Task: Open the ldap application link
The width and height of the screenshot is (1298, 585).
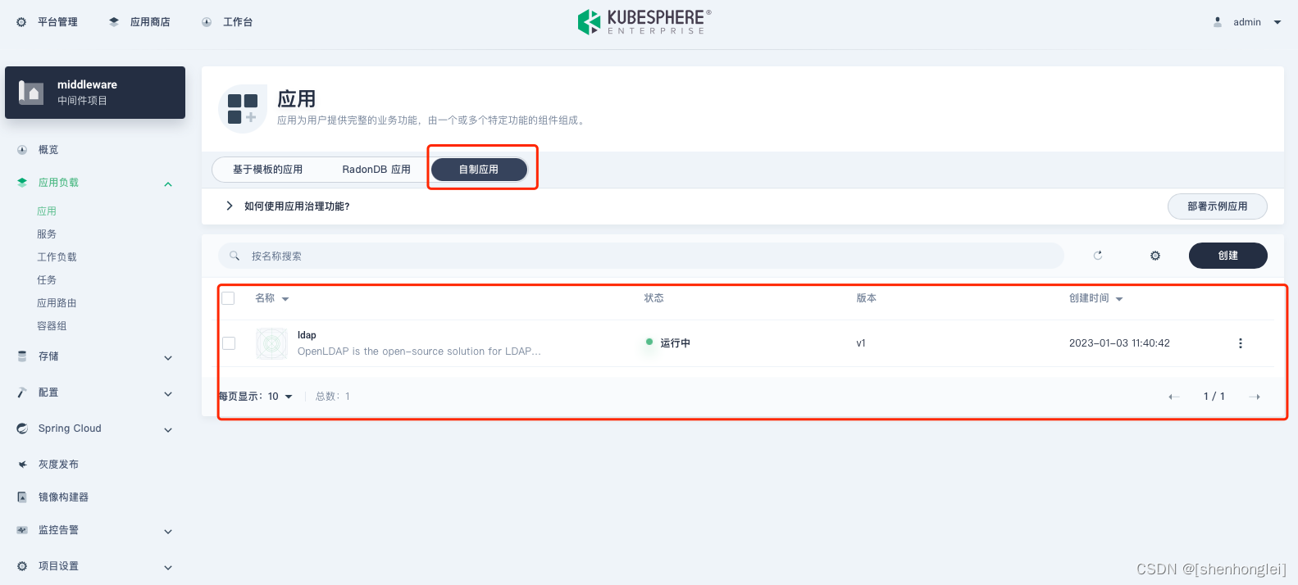Action: click(x=307, y=335)
